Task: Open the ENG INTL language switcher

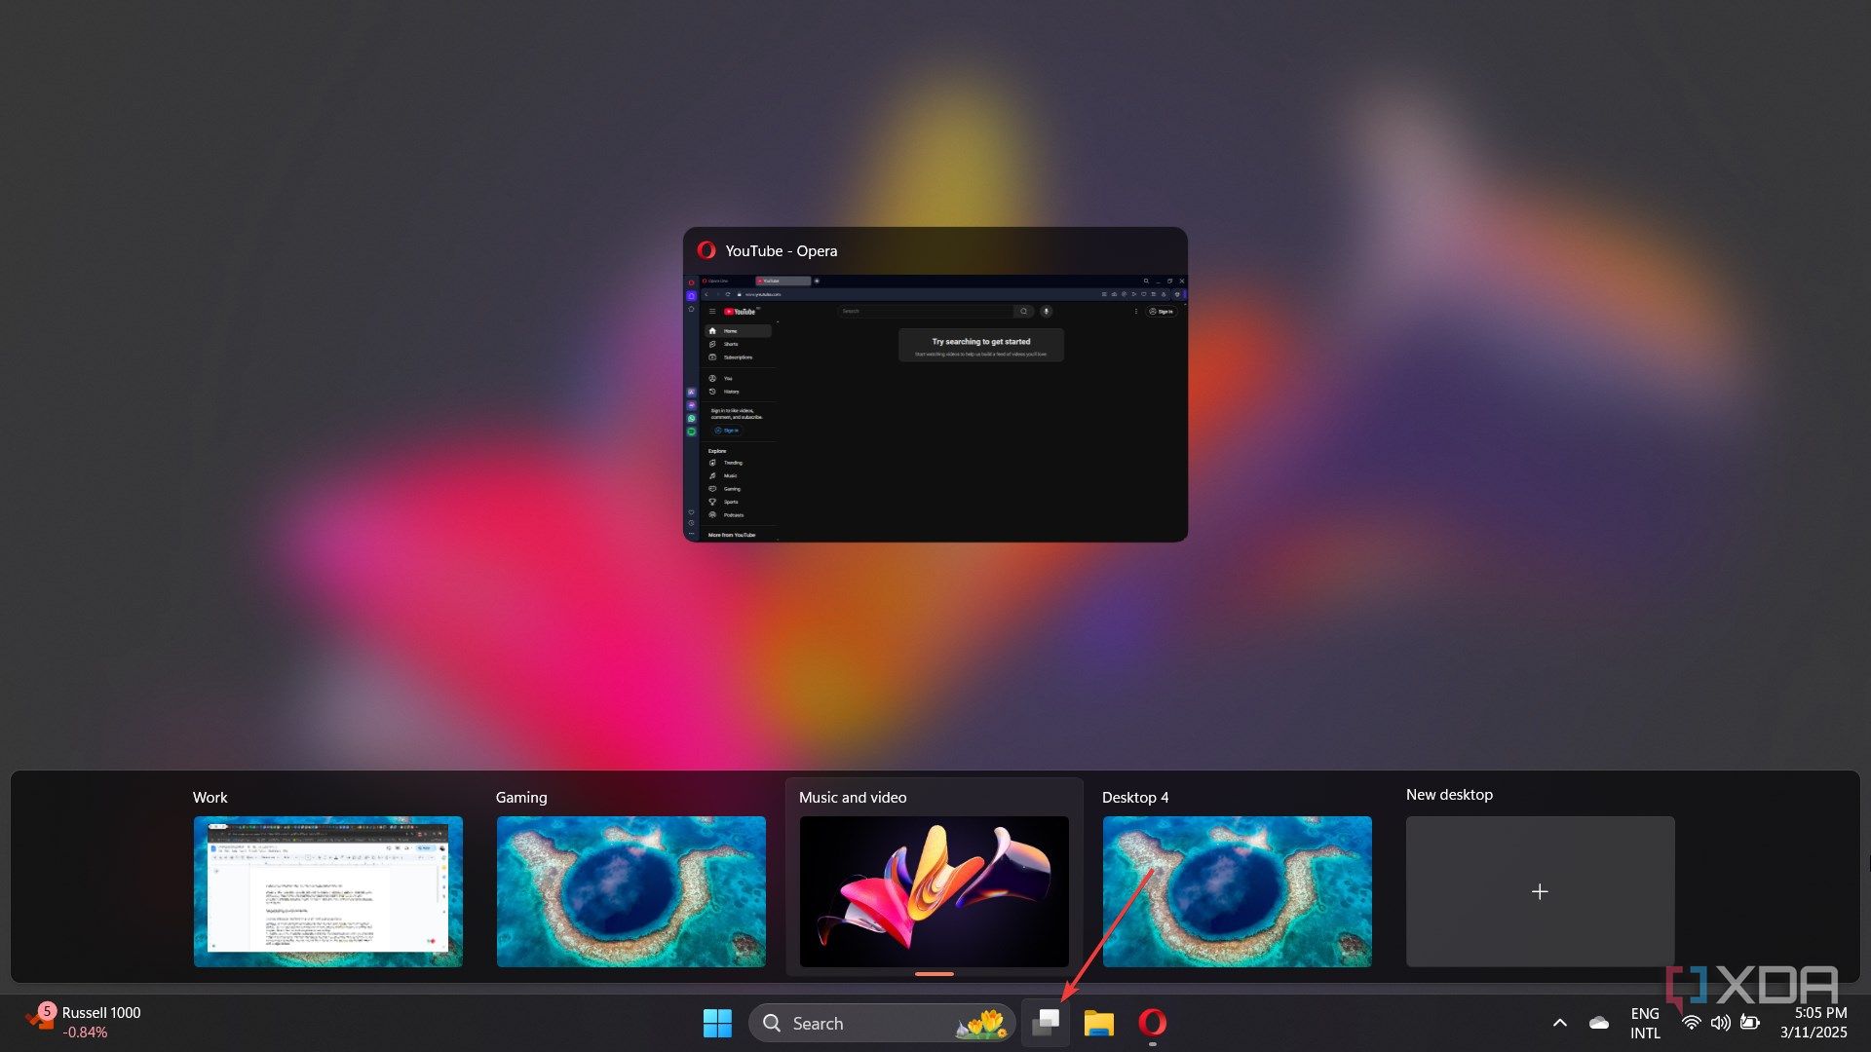Action: click(x=1645, y=1023)
